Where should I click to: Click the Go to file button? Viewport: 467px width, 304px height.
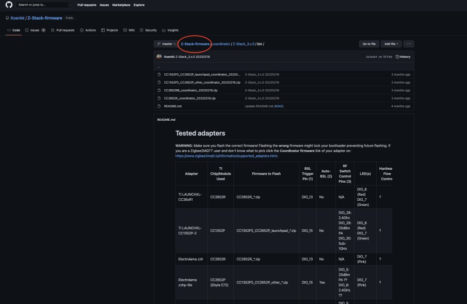(369, 44)
